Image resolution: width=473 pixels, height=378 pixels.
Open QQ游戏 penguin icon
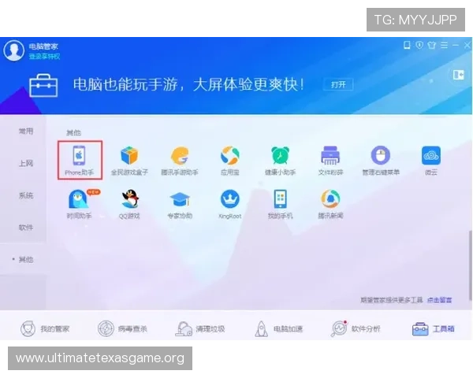pos(129,204)
